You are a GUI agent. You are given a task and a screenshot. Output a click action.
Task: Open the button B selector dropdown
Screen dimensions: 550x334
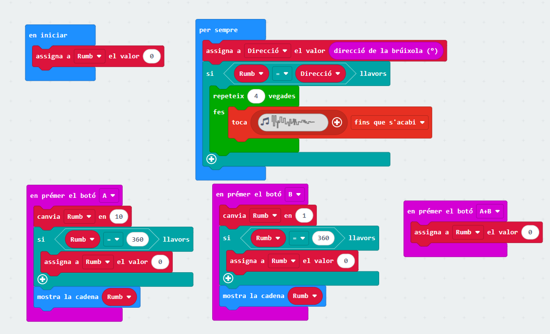pos(295,194)
